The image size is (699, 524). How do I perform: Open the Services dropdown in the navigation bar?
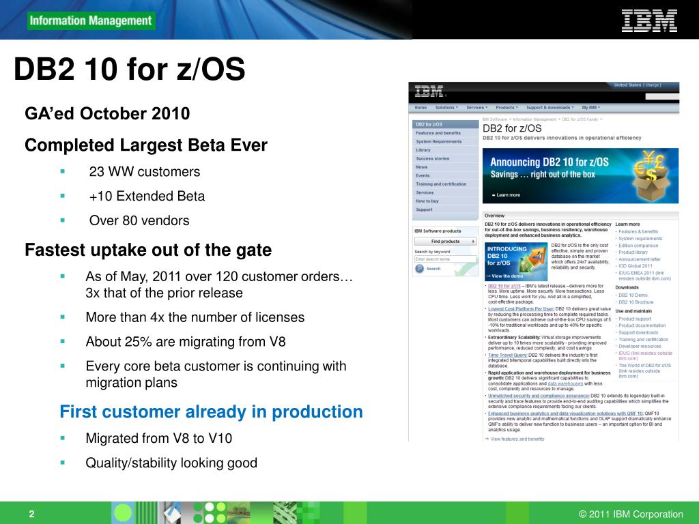(x=477, y=107)
